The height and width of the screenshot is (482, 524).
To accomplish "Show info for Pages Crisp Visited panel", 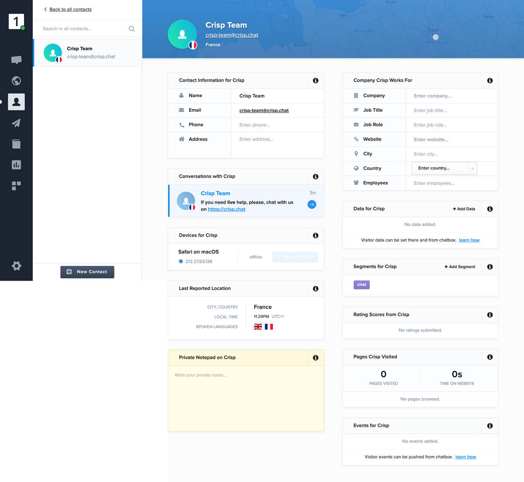I will (490, 357).
